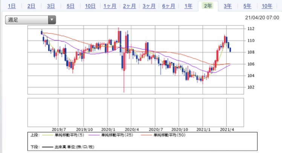Image resolution: width=282 pixels, height=153 pixels.
Task: Click the 104 price axis label
Action: (251, 76)
